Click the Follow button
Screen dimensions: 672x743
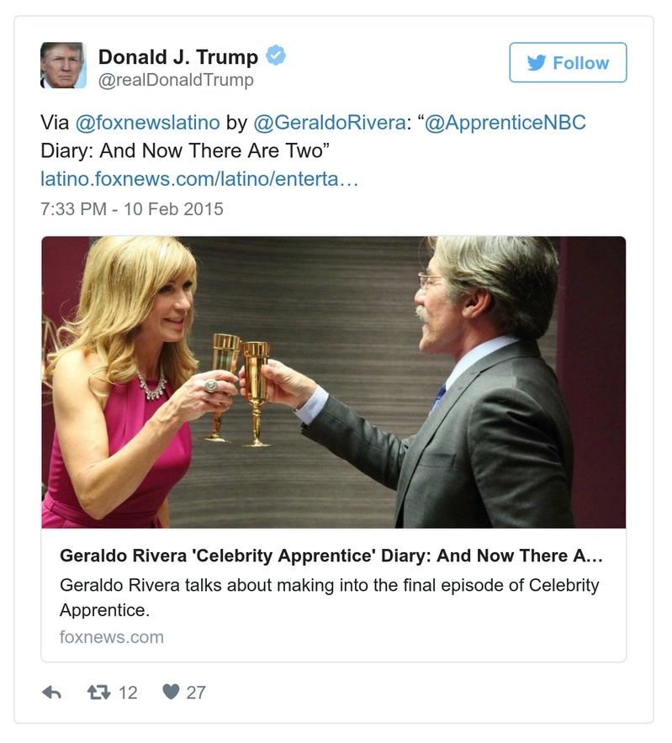[x=567, y=62]
